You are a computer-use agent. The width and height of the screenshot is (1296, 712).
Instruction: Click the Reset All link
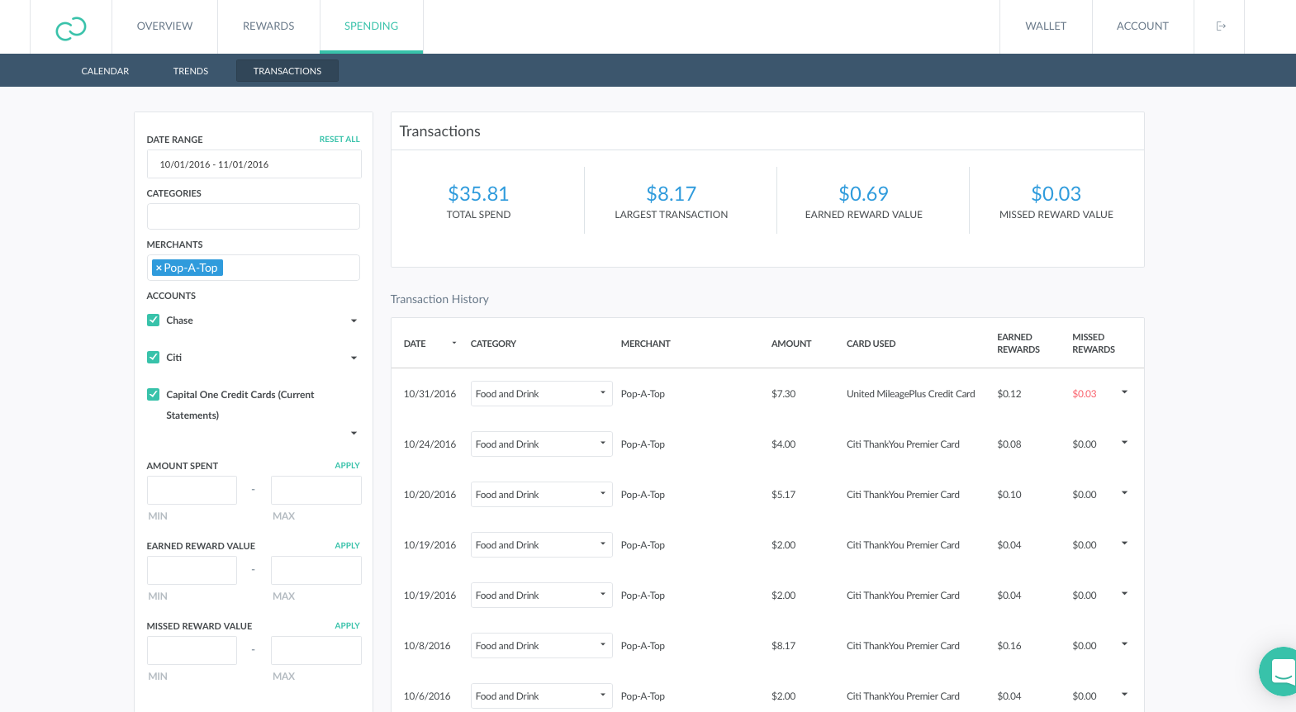click(339, 140)
